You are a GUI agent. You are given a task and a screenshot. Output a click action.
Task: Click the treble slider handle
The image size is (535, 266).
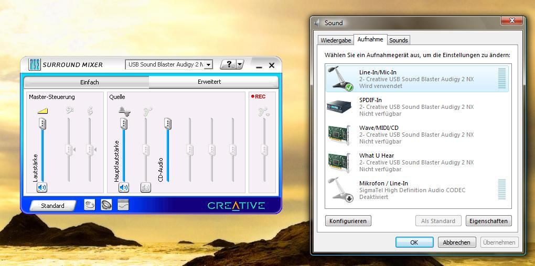(90, 150)
